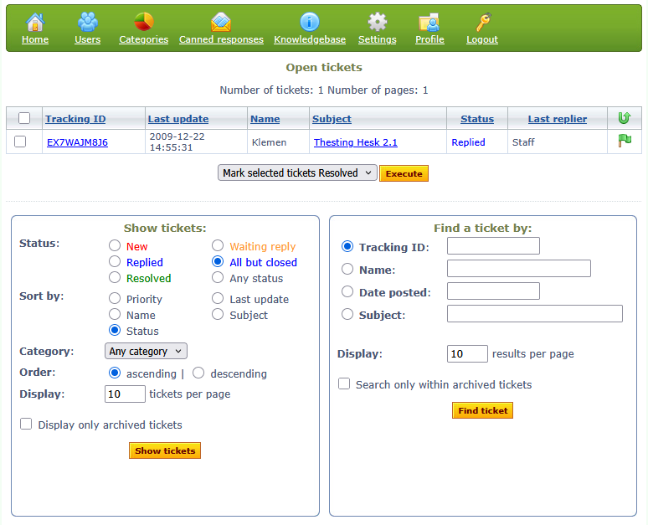Enable Display only archived tickets
The width and height of the screenshot is (648, 525).
[26, 425]
